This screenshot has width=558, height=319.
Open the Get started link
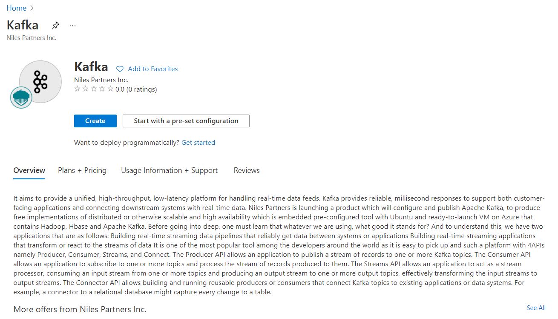coord(198,143)
